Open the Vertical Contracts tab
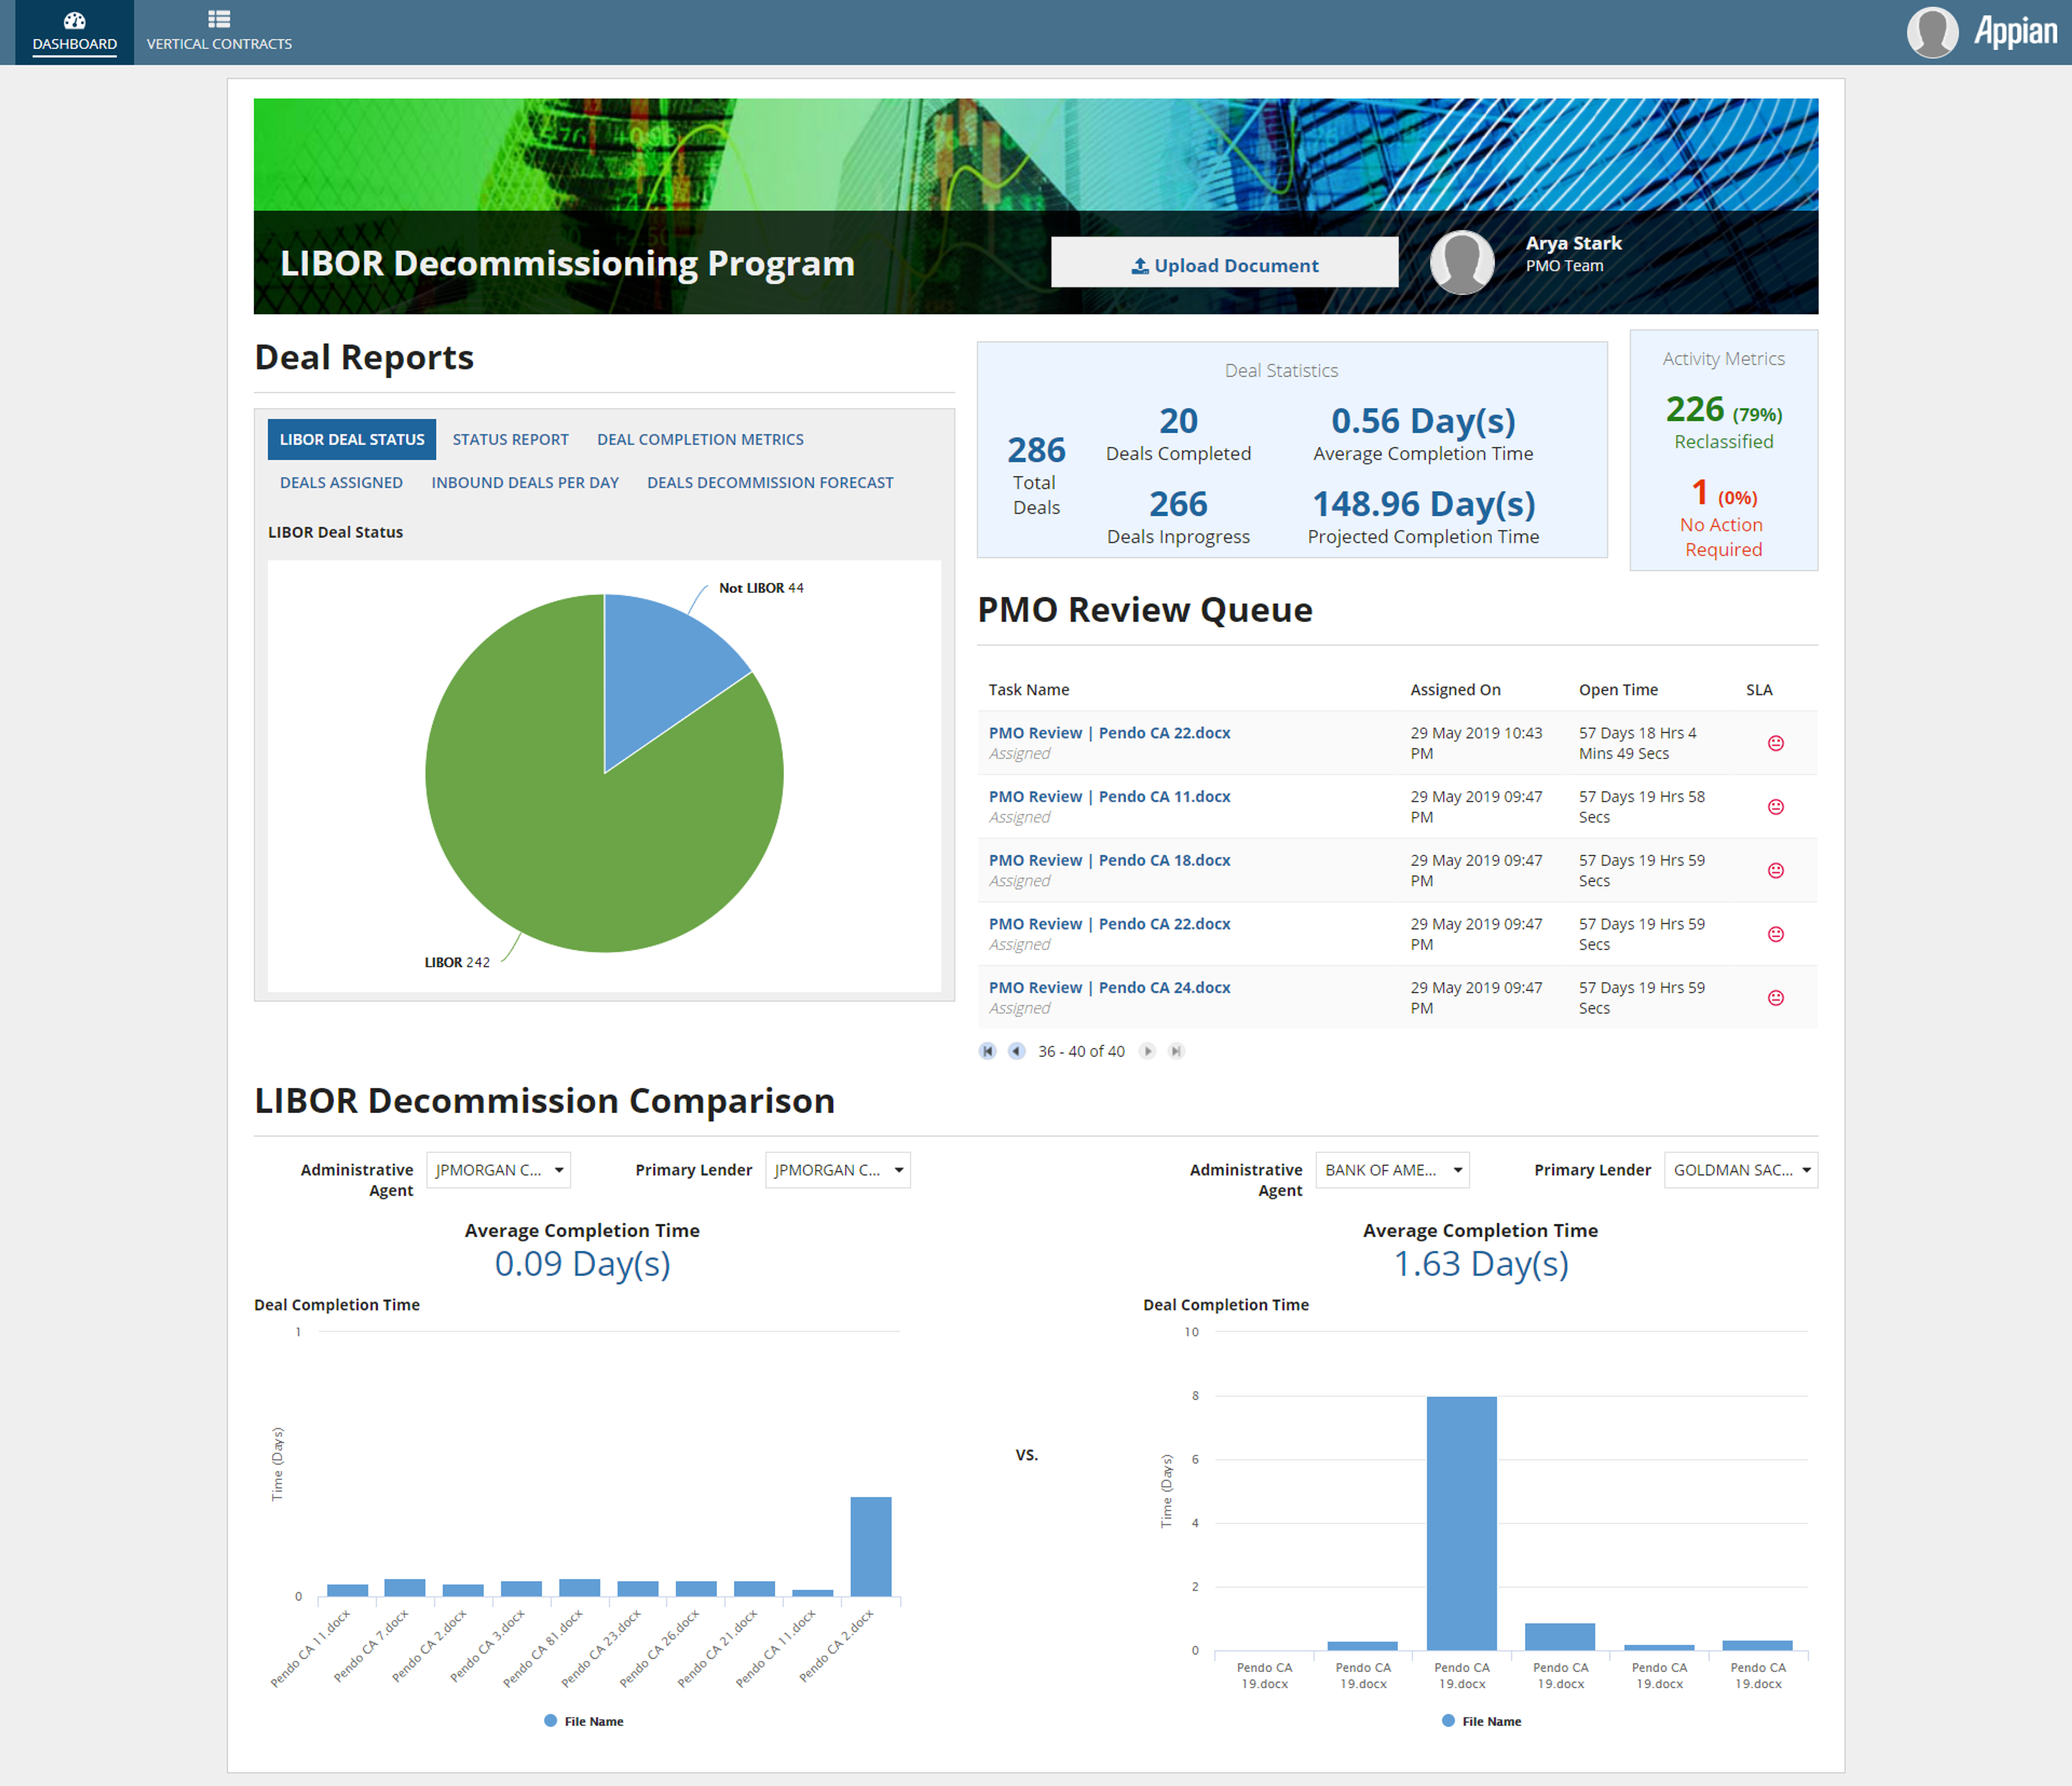2072x1786 pixels. (x=219, y=32)
